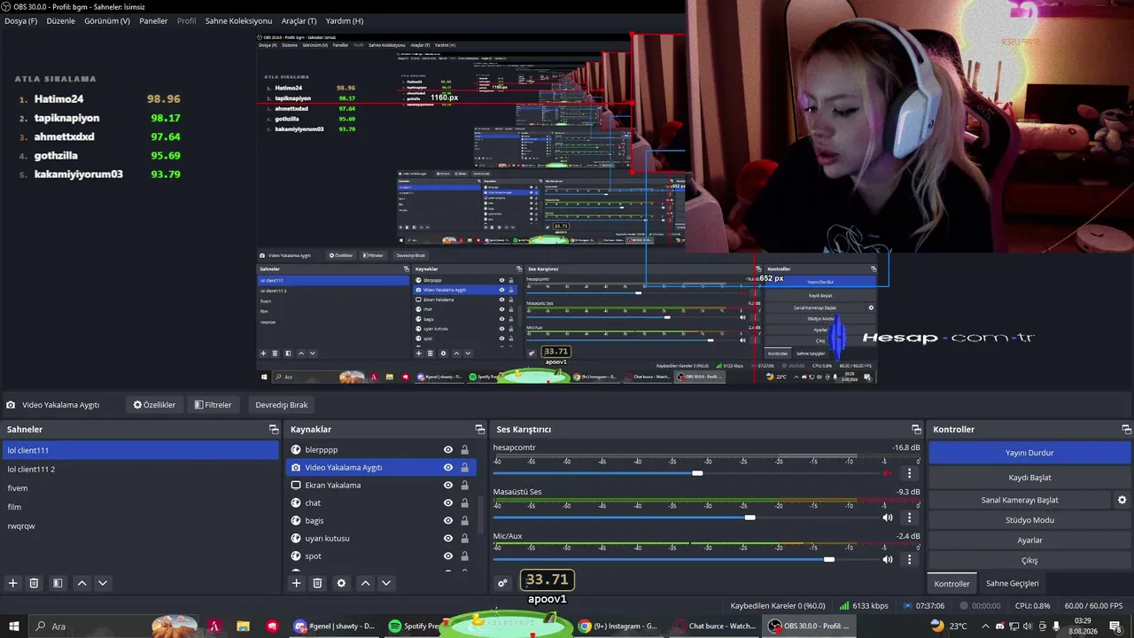The width and height of the screenshot is (1134, 638).
Task: Move selected scene down
Action: pyautogui.click(x=103, y=583)
